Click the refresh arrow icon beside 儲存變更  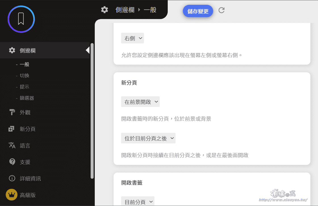pyautogui.click(x=221, y=10)
